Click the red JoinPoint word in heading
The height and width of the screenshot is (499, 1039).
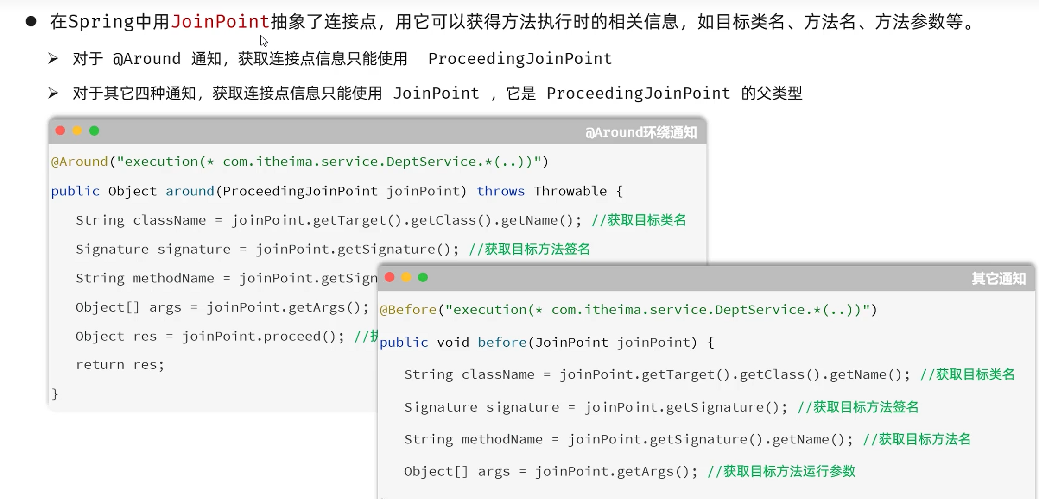pos(220,21)
